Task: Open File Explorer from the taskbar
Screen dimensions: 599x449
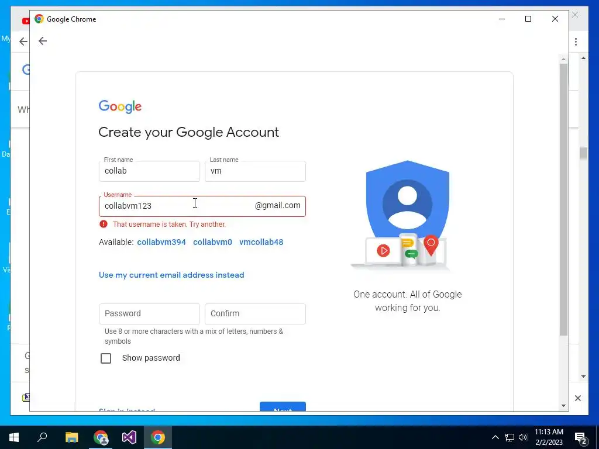Action: (x=71, y=437)
